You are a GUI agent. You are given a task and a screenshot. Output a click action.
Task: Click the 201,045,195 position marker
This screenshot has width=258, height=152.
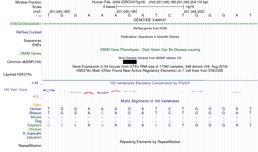126,11
